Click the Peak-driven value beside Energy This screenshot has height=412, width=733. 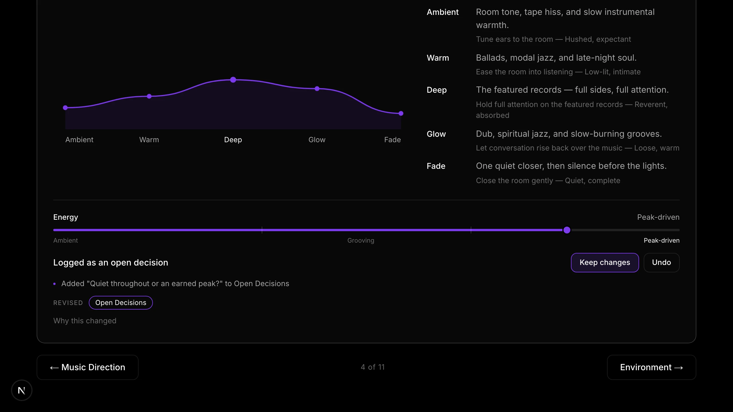(x=658, y=217)
